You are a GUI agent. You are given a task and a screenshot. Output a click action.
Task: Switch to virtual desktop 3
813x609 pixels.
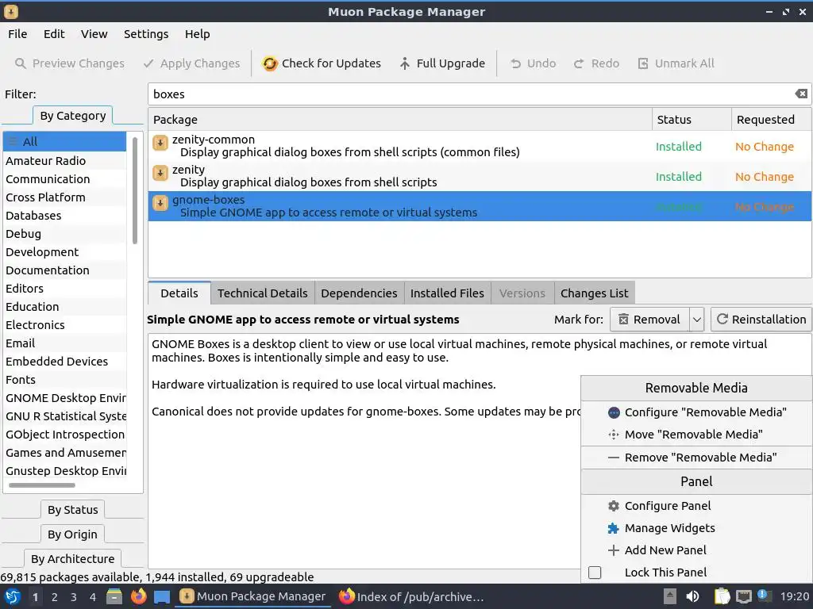[74, 597]
